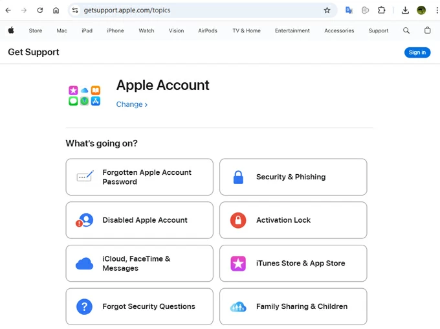Open the browser profile avatar

click(x=421, y=10)
